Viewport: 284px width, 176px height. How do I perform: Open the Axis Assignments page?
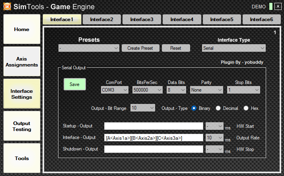pyautogui.click(x=22, y=61)
